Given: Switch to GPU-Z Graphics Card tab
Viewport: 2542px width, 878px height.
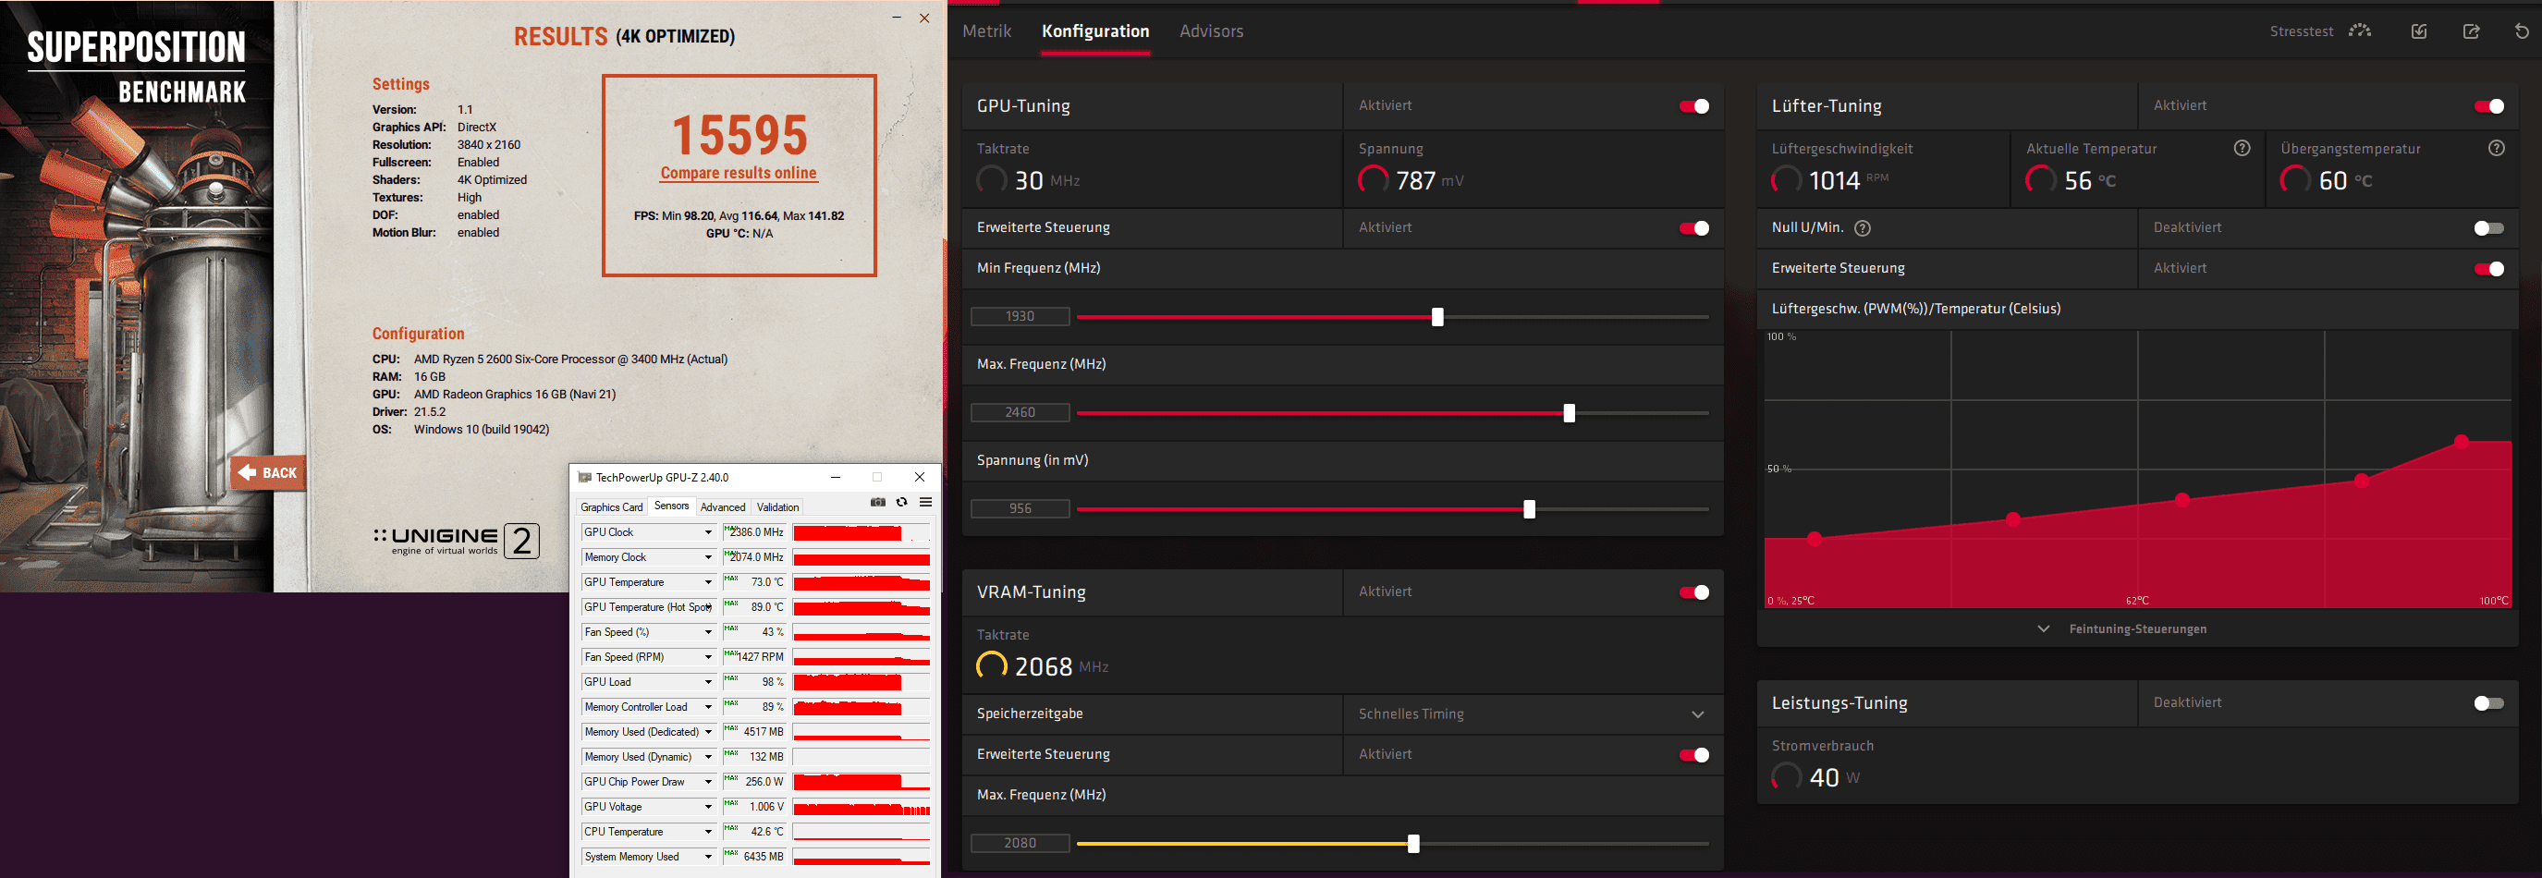Looking at the screenshot, I should [612, 507].
